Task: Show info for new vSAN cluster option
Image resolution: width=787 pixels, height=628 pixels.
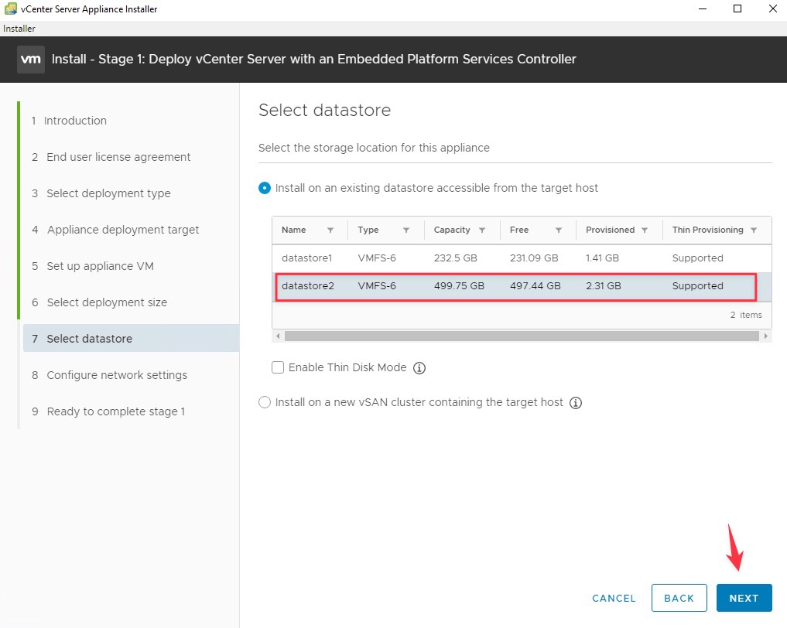Action: coord(576,403)
